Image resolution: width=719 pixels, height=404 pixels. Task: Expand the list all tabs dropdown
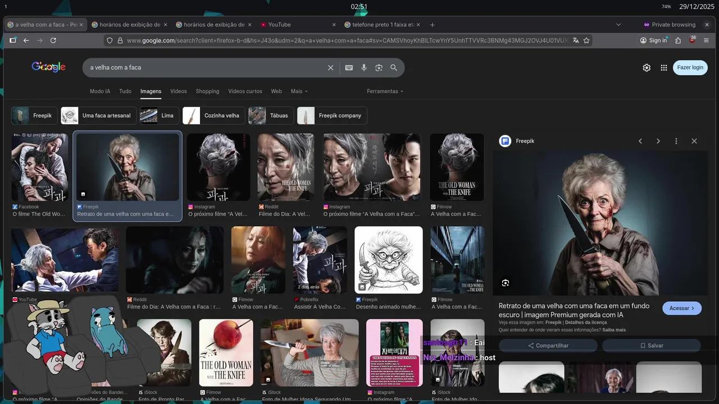tap(618, 25)
